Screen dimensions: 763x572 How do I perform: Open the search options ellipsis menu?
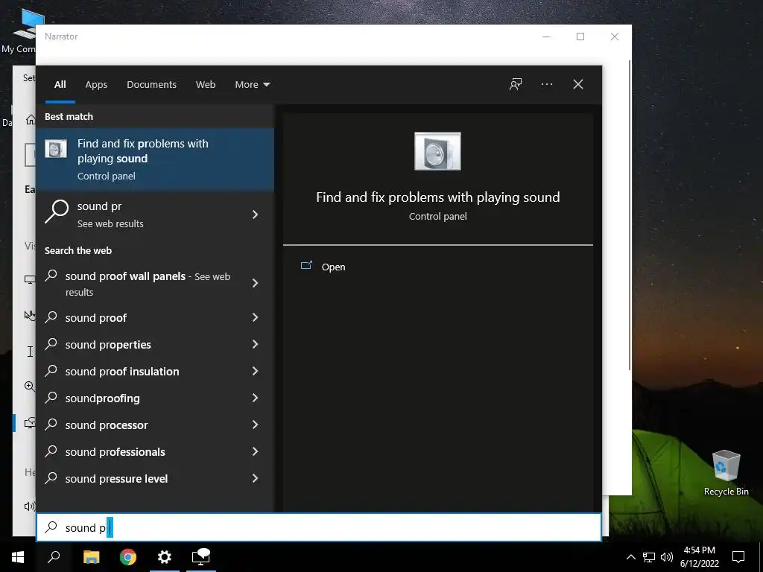tap(546, 84)
